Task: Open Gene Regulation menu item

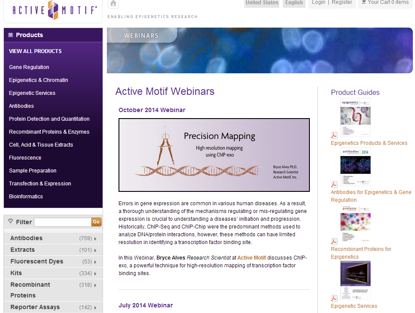Action: click(29, 67)
